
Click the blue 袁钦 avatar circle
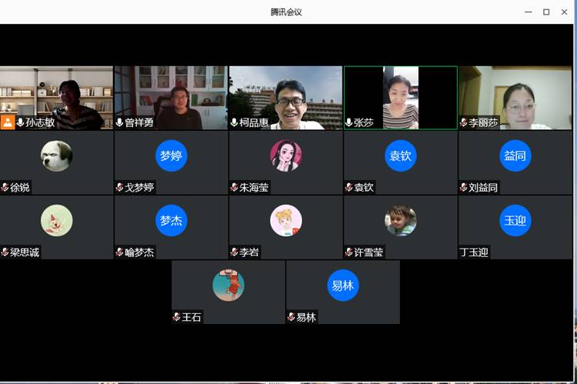[x=400, y=155]
